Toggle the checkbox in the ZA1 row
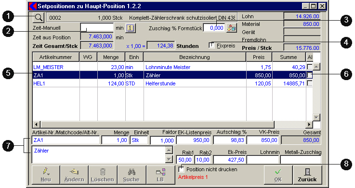 [x=310, y=75]
